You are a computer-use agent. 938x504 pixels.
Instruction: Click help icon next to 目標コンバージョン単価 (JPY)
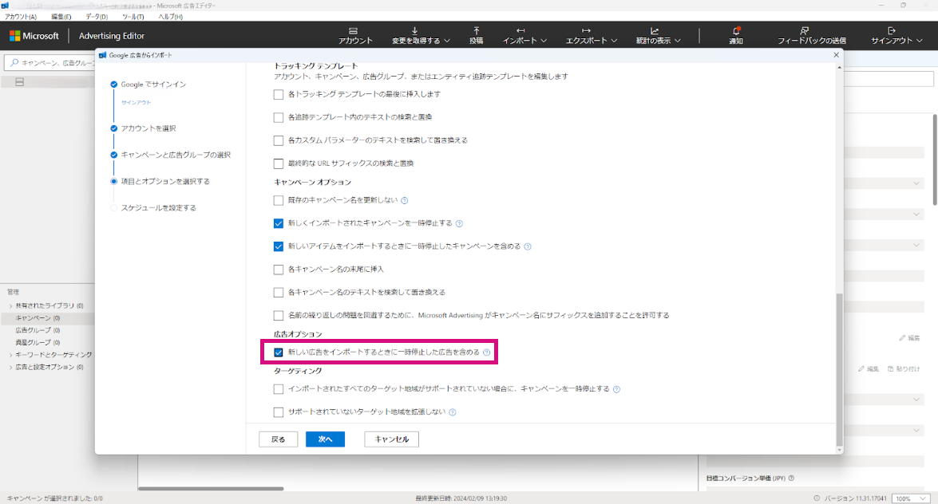pos(791,478)
